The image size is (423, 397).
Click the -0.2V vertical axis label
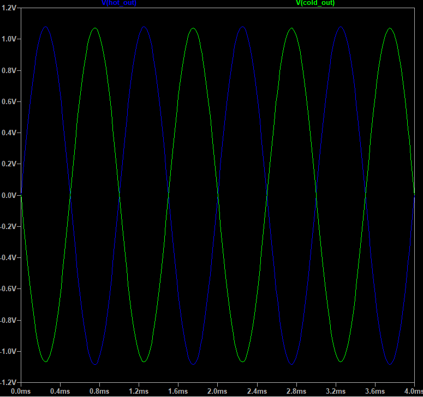click(x=8, y=226)
